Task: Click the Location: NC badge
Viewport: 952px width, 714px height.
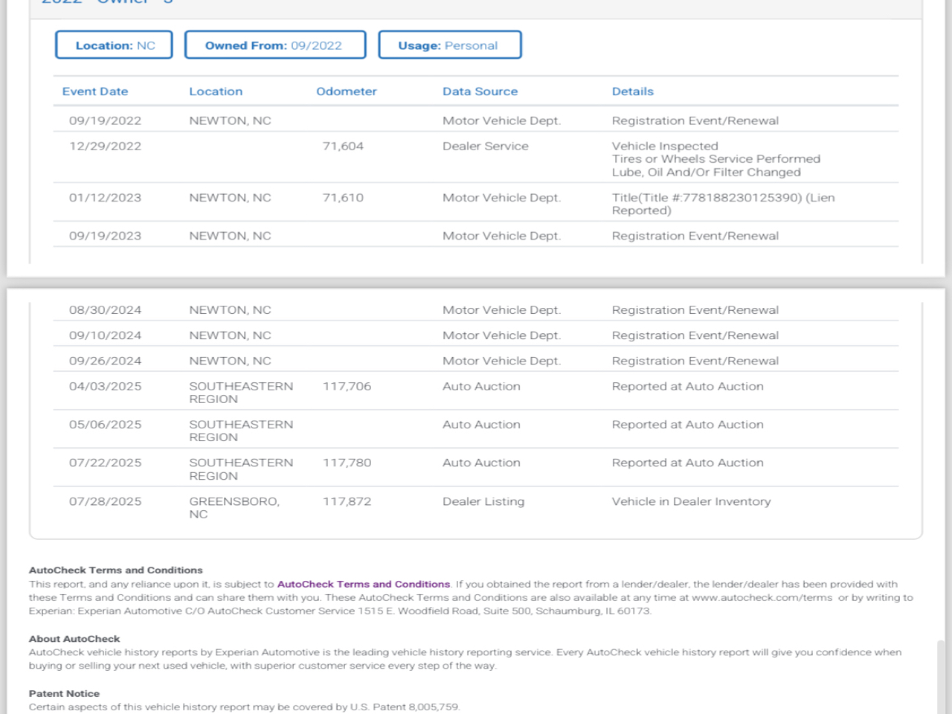Action: click(x=114, y=45)
